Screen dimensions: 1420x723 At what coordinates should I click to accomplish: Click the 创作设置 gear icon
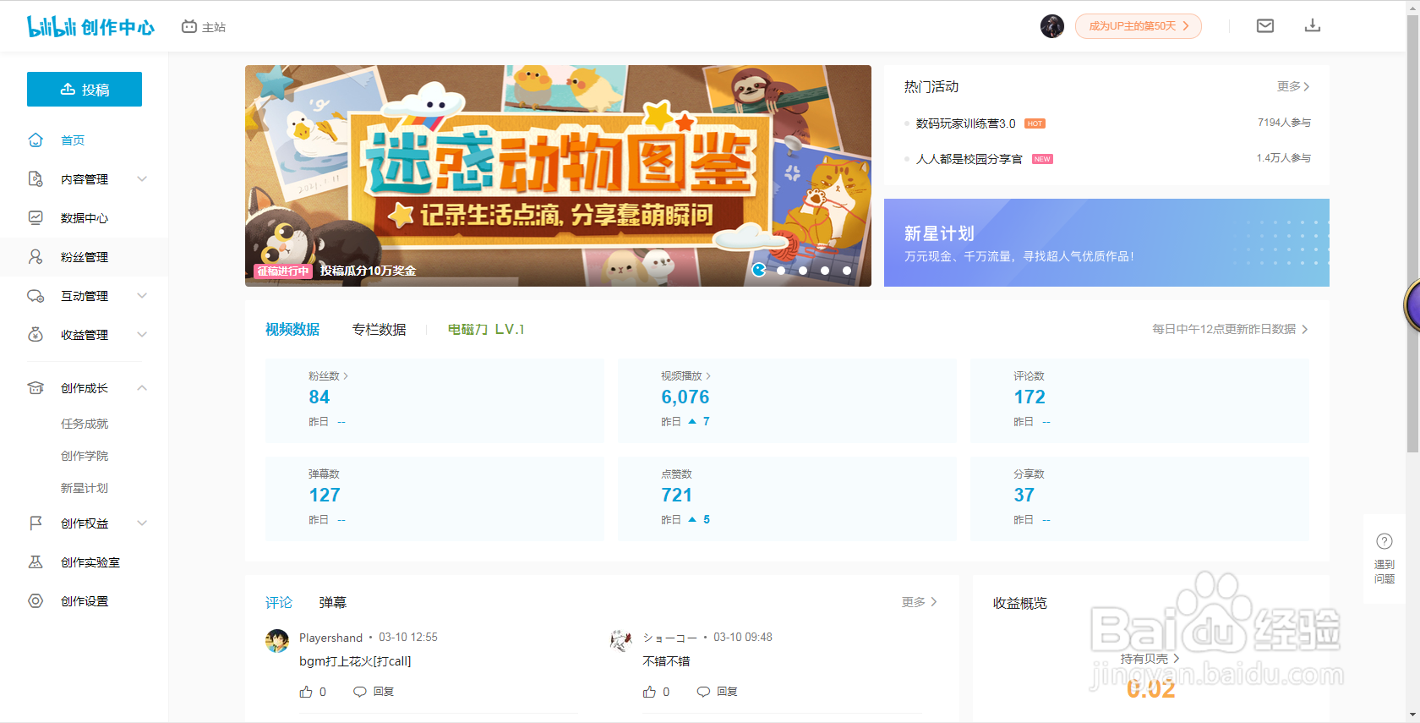coord(35,601)
